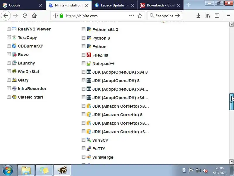The width and height of the screenshot is (234, 176).
Task: Close the Legacy Update tab
Action: pos(133,5)
